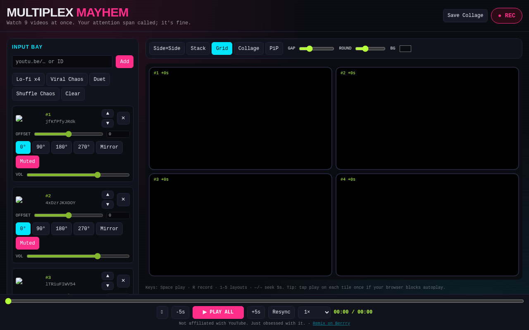
Task: Move video #3 up in the list
Action: [107, 276]
